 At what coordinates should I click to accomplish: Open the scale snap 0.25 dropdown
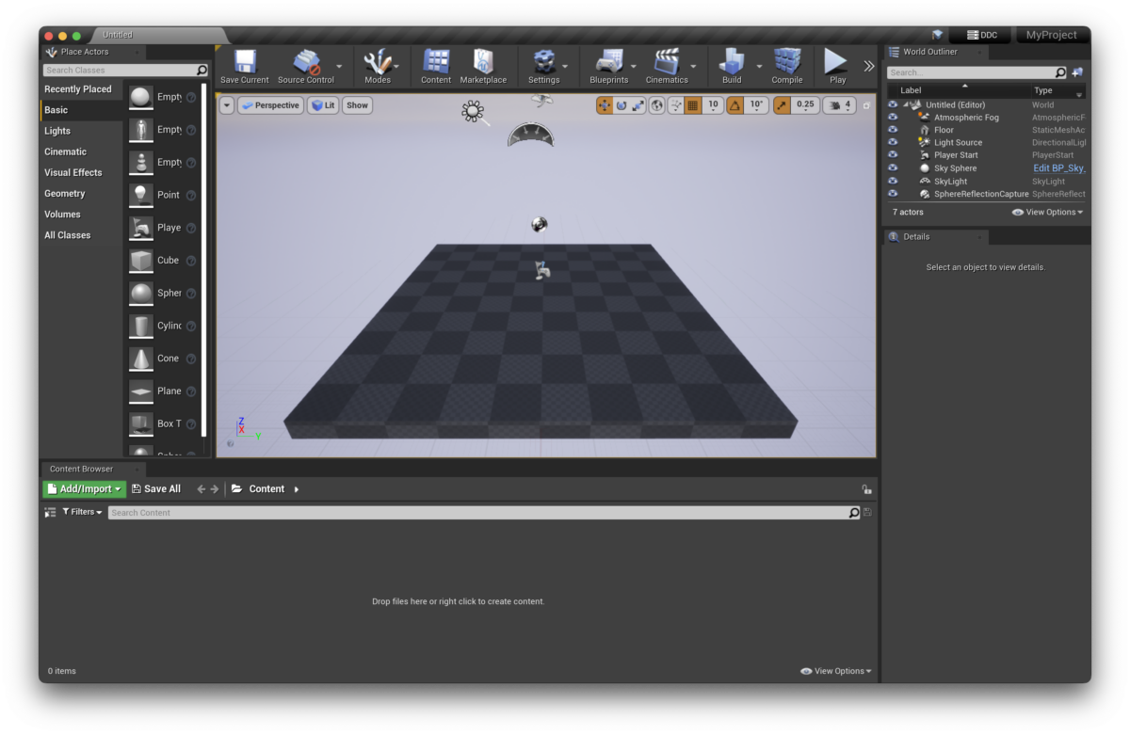805,105
